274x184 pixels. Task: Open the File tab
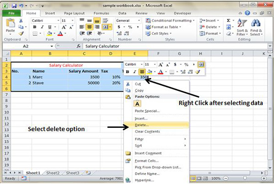[11, 13]
